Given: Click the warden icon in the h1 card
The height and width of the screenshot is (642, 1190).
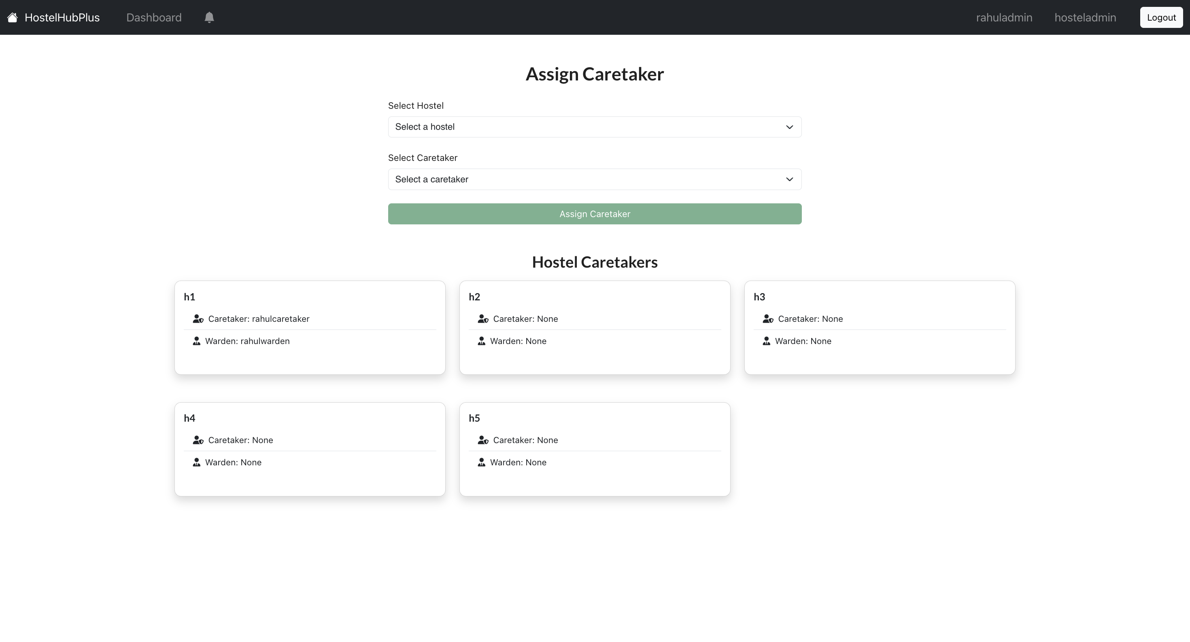Looking at the screenshot, I should point(197,341).
